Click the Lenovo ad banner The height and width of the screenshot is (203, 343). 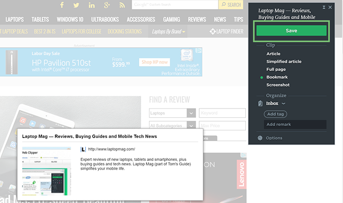241,174
